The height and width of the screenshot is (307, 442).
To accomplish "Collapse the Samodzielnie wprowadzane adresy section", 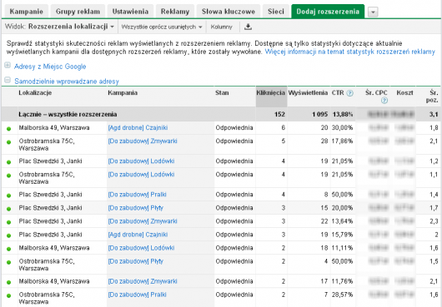I will (x=8, y=81).
